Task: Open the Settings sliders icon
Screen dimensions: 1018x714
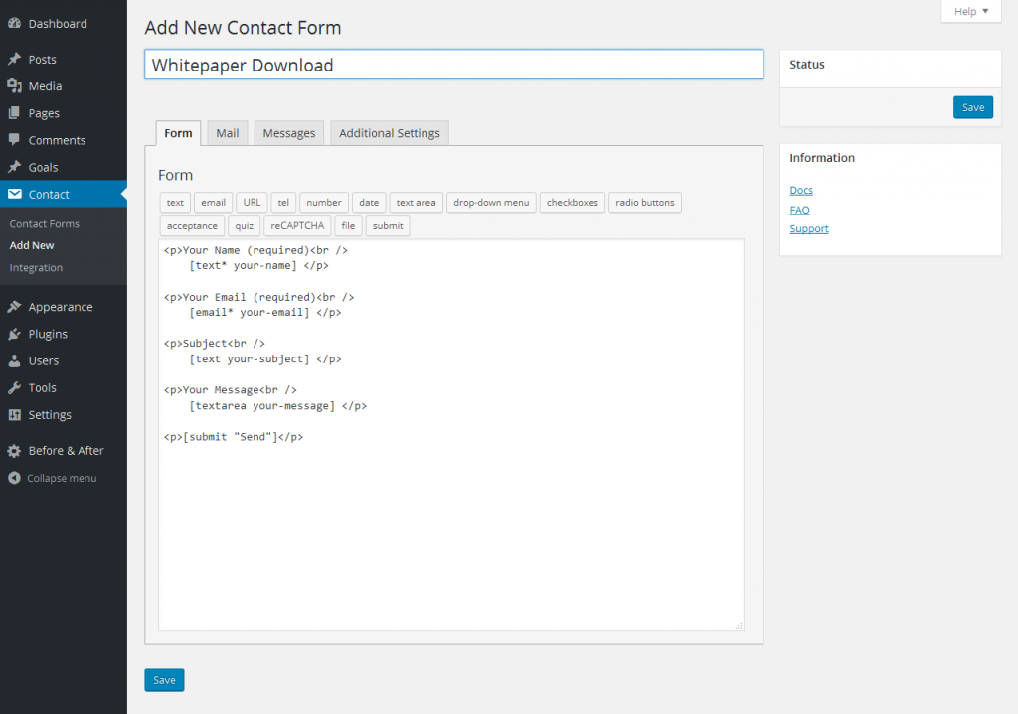Action: click(14, 414)
